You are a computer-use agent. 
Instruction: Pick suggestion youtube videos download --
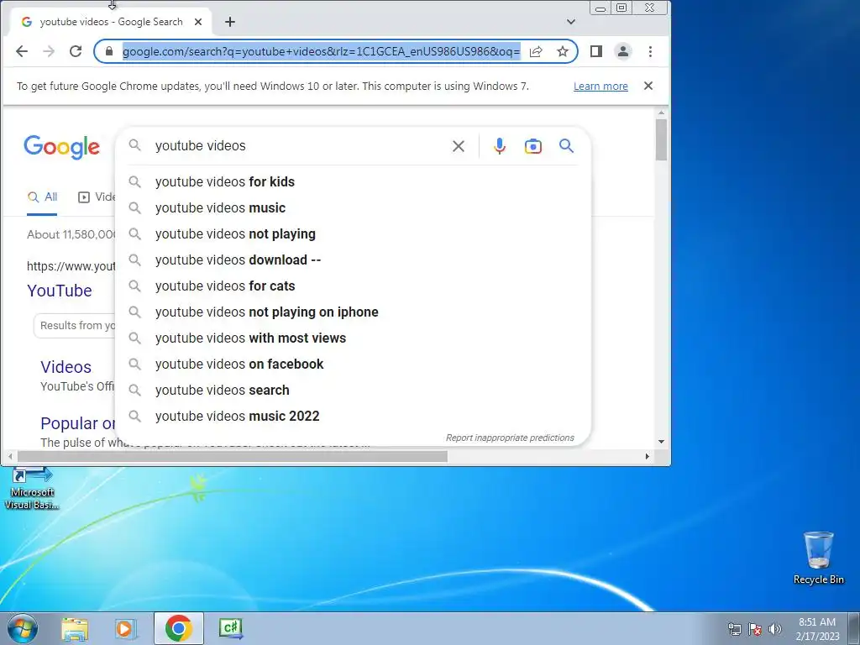354,260
